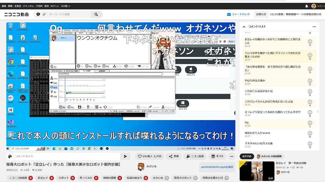This screenshot has width=325, height=182.
Task: Like the comment at 43:14
Action: pos(310,41)
